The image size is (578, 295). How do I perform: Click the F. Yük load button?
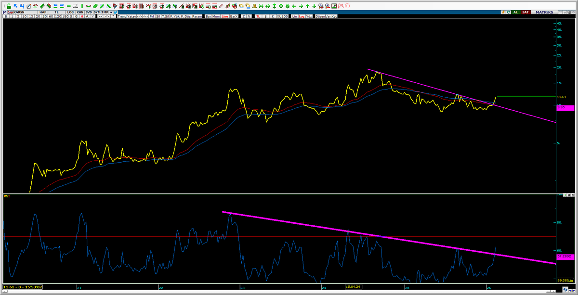pos(175,16)
